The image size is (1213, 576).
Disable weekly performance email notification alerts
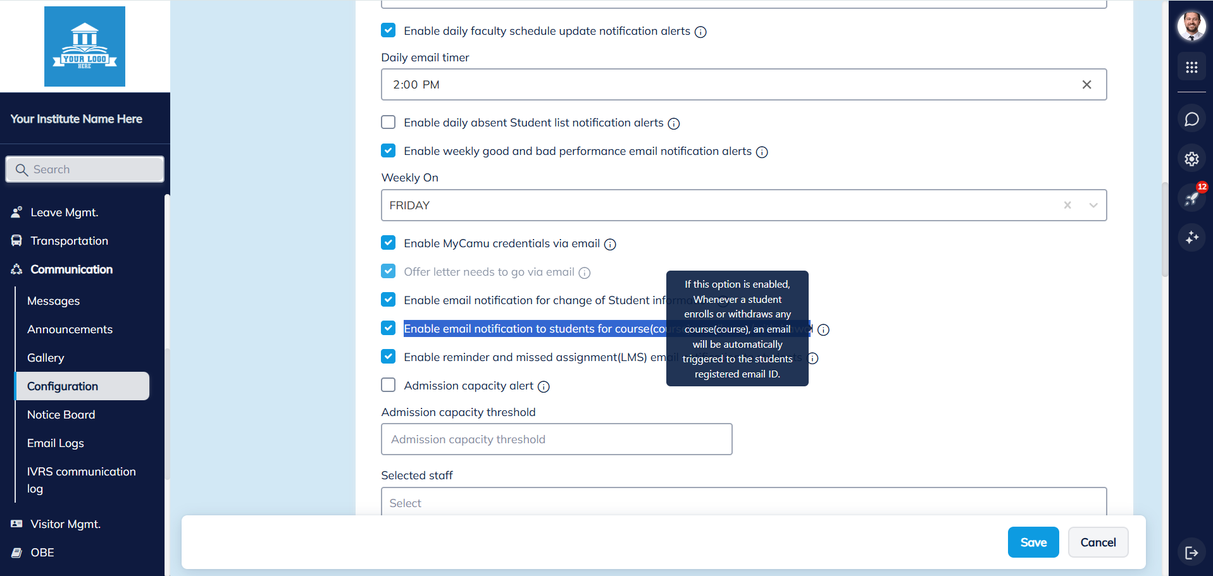tap(388, 150)
